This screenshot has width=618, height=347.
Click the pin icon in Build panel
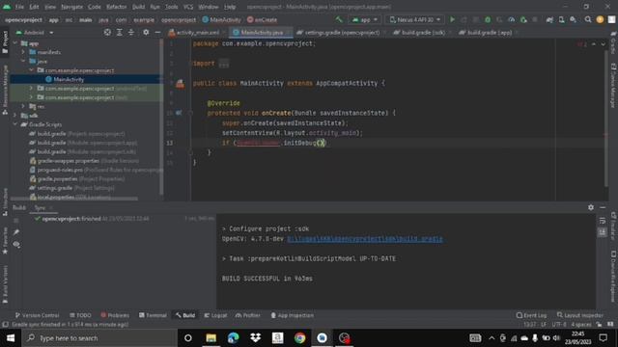point(16,232)
